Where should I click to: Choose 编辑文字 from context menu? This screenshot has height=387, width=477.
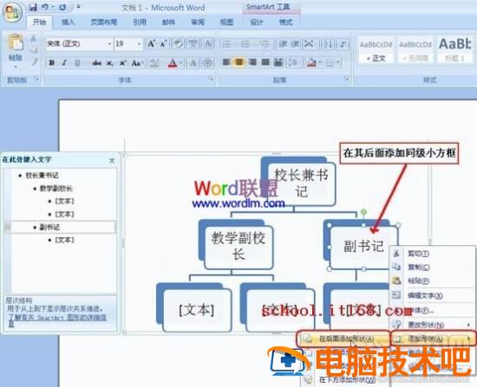432,295
